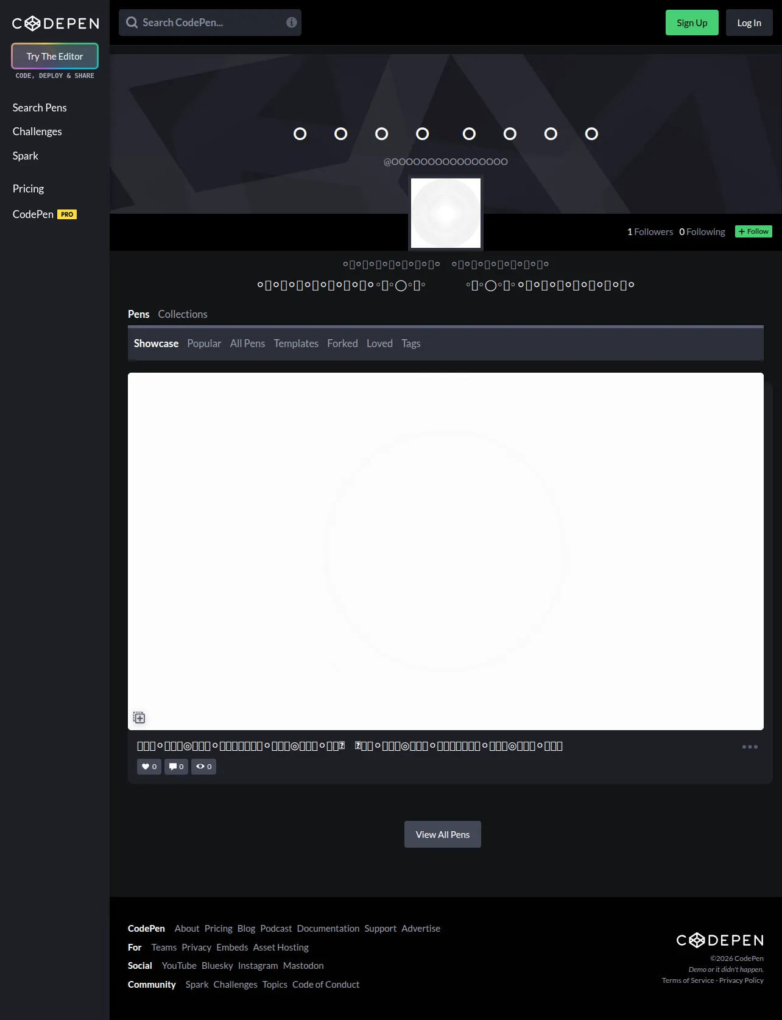Open the footer Pricing link

219,929
